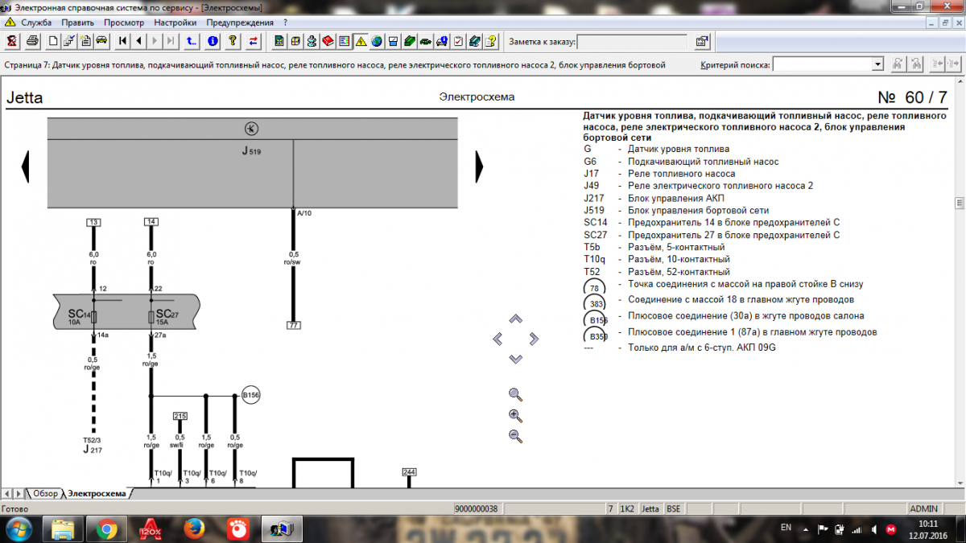The width and height of the screenshot is (966, 543).
Task: Click status bar number 9000000038
Action: click(477, 508)
